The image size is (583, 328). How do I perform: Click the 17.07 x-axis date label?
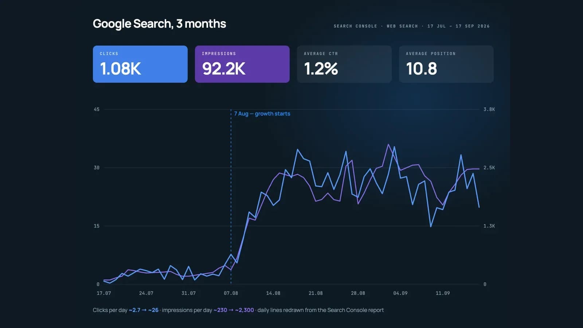pyautogui.click(x=104, y=293)
